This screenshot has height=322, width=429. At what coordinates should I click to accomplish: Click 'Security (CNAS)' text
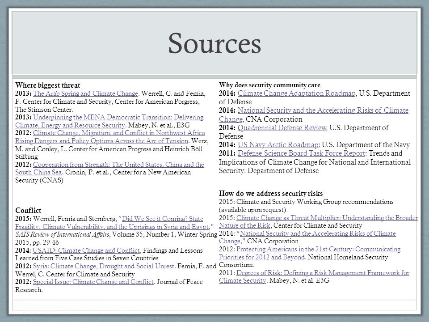39,180
